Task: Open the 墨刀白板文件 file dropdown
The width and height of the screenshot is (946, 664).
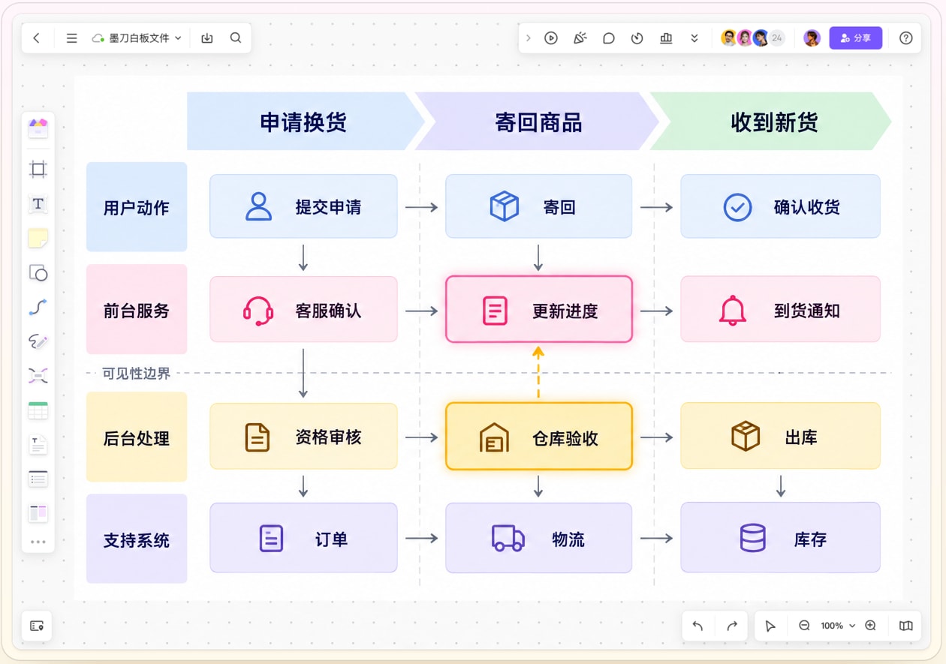Action: pos(137,38)
